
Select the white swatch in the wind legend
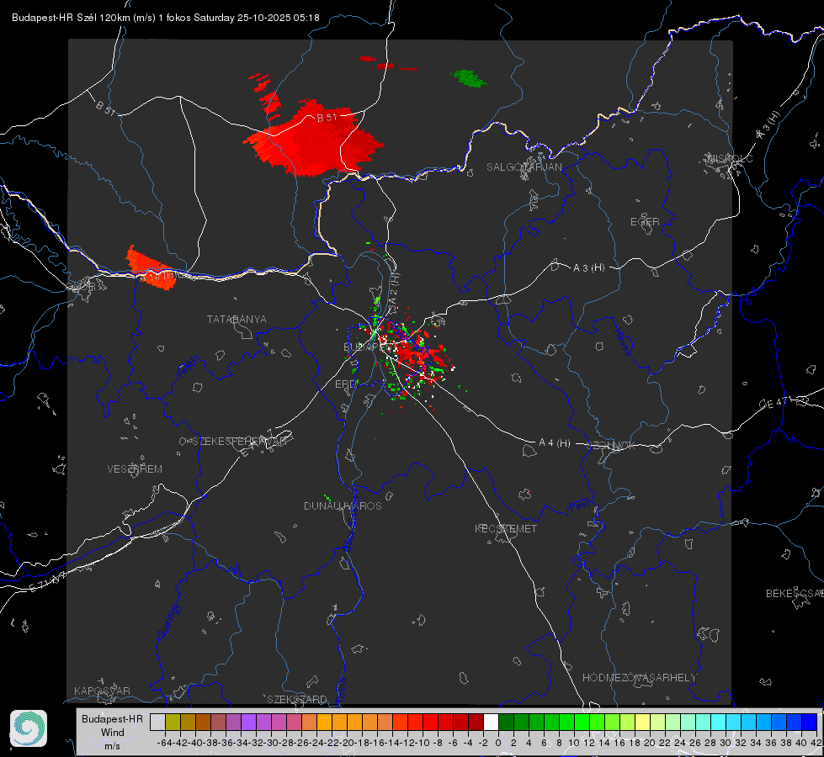491,722
